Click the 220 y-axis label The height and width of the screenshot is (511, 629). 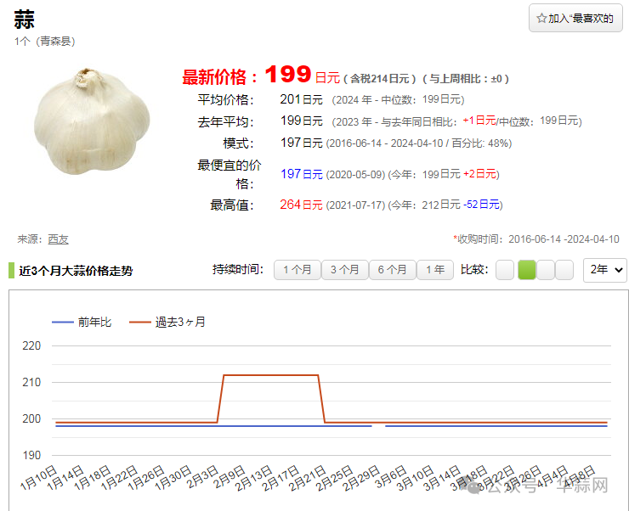[31, 345]
